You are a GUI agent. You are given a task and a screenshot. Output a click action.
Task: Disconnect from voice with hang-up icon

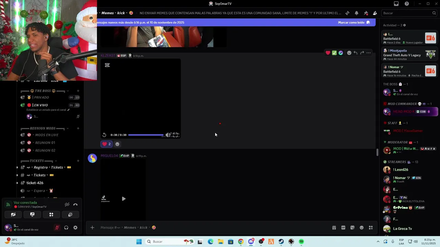point(75,204)
